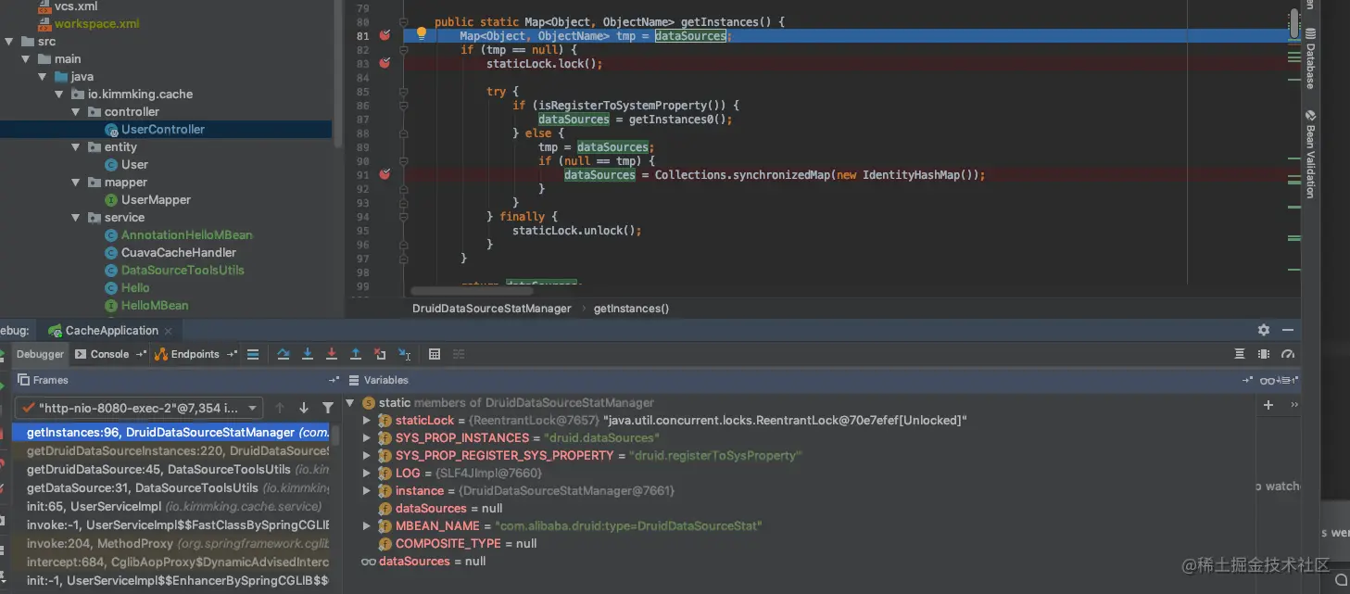Collapse the static members node
Image resolution: width=1350 pixels, height=594 pixels.
click(x=350, y=403)
